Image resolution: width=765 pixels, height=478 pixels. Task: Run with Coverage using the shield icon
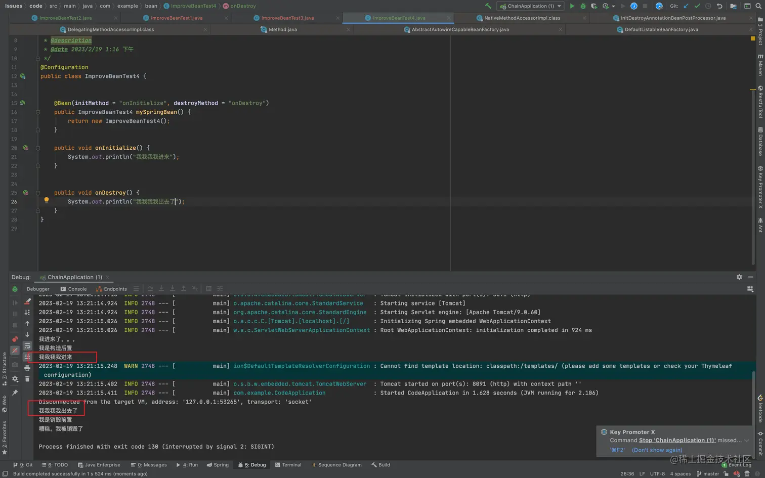tap(594, 6)
